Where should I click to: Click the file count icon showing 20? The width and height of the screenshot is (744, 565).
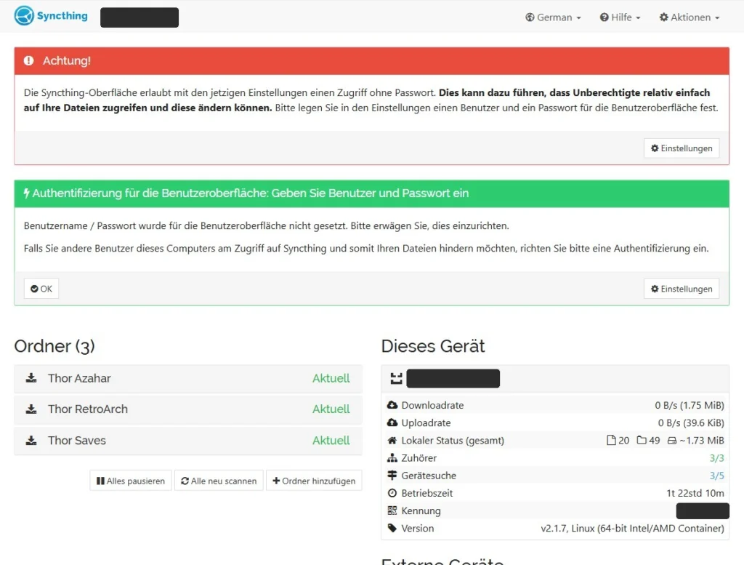click(611, 440)
